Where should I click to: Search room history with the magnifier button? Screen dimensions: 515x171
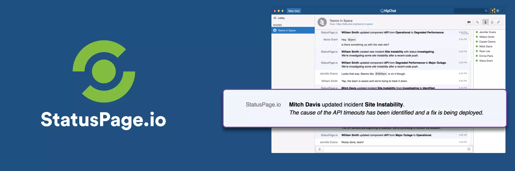477,22
